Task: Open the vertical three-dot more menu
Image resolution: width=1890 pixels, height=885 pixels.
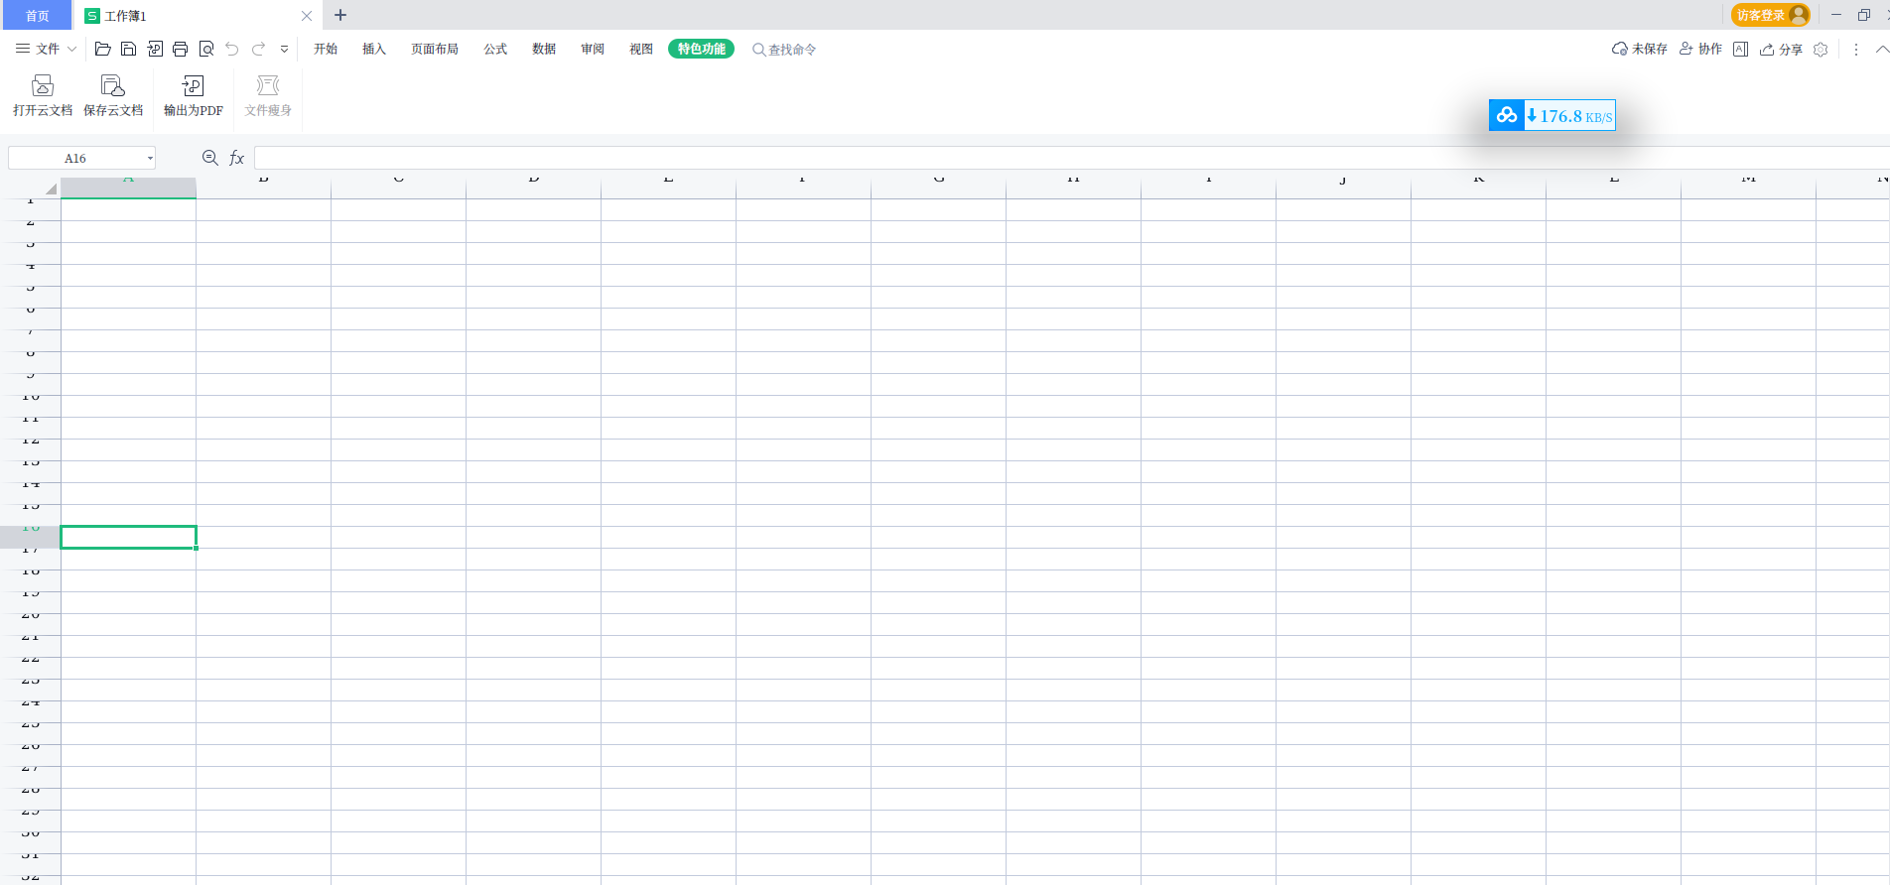Action: point(1856,49)
